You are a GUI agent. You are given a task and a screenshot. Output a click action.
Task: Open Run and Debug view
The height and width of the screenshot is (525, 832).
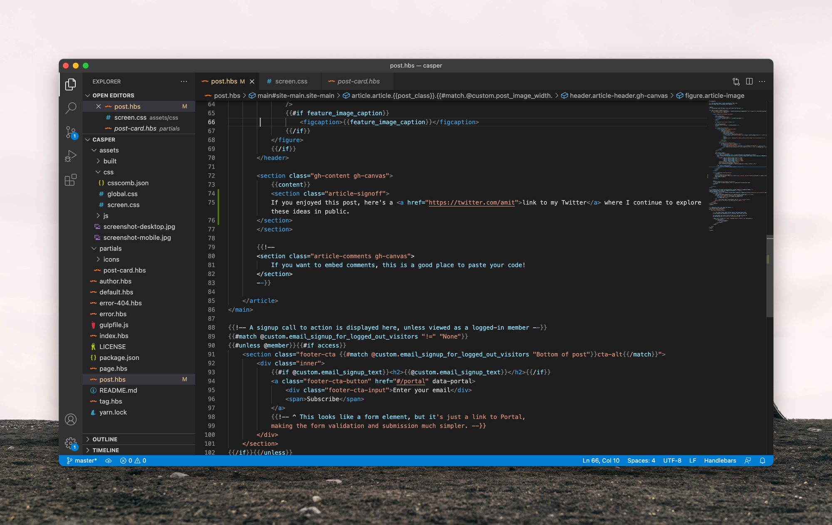71,156
